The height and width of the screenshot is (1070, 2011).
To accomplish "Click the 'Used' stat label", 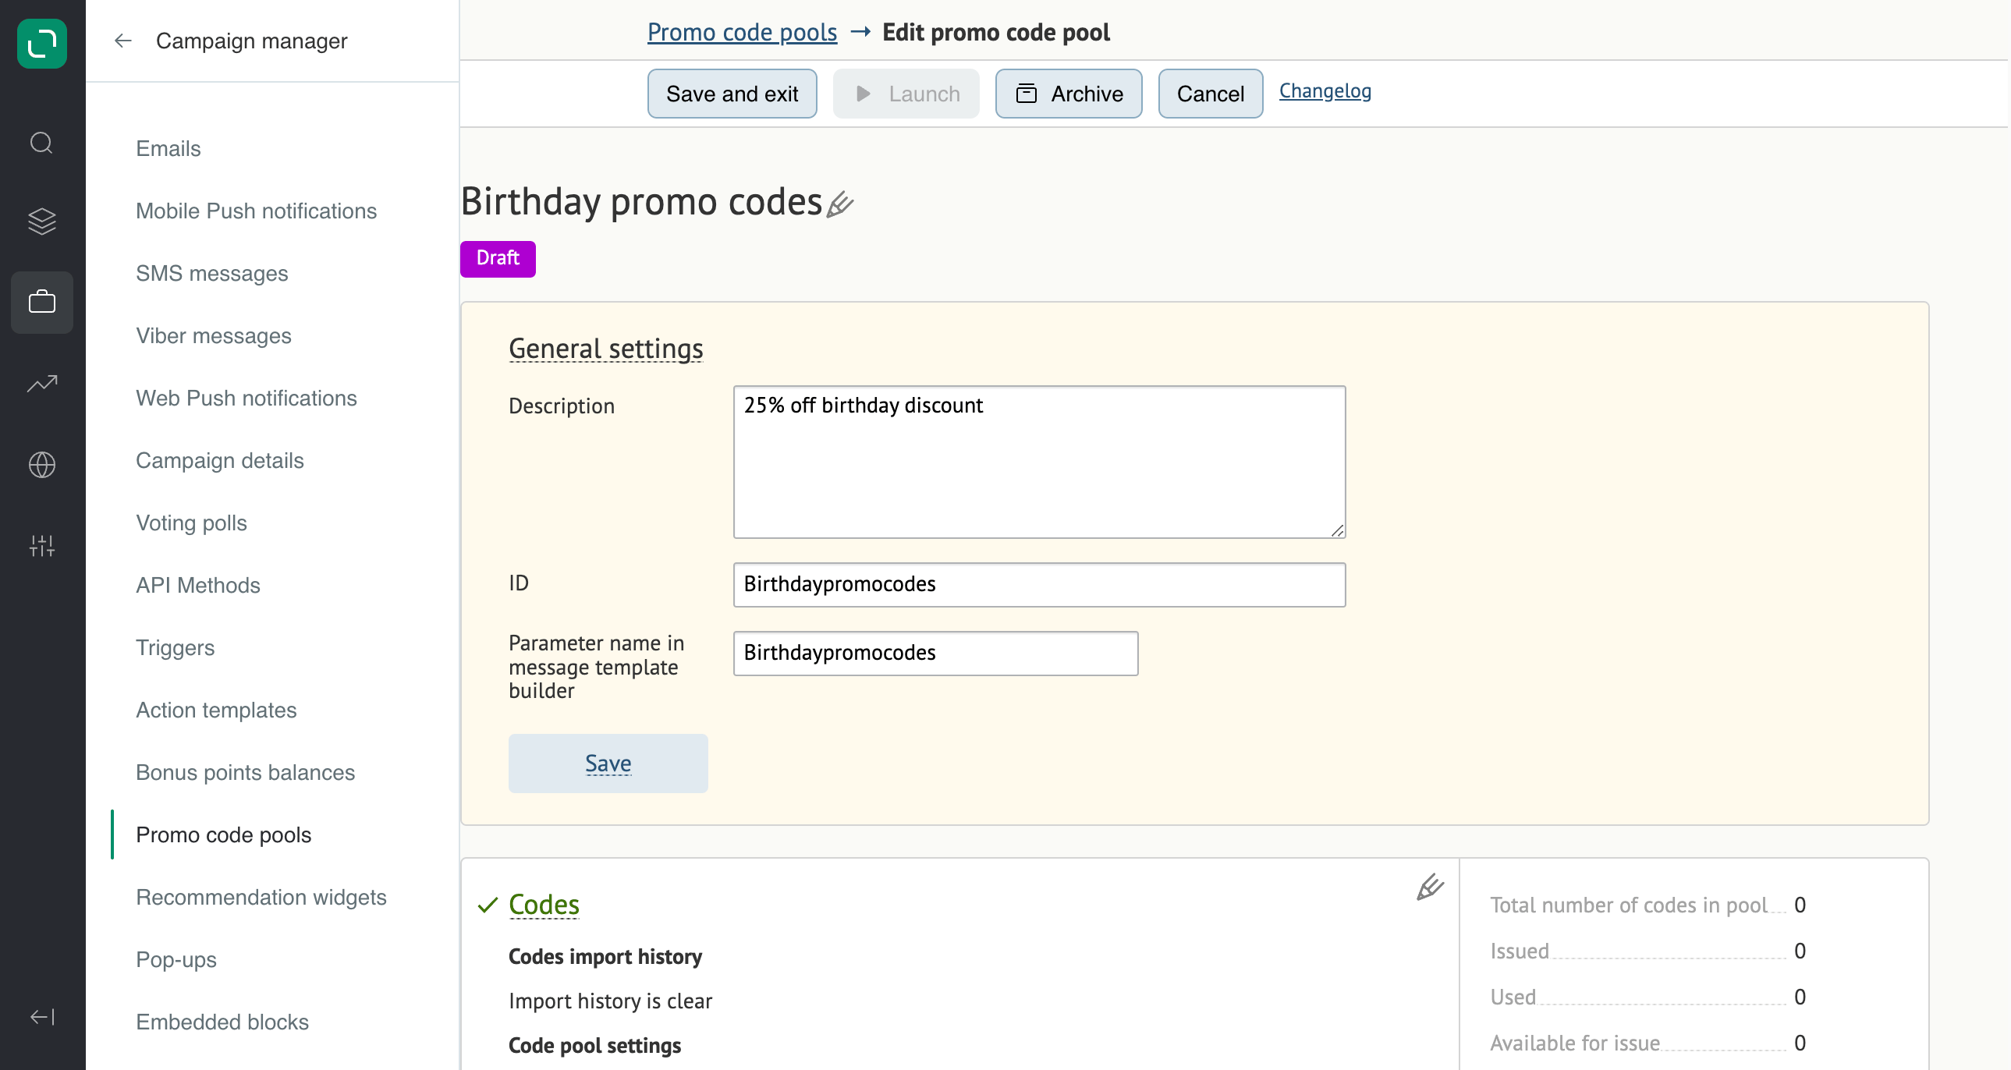I will tap(1513, 997).
